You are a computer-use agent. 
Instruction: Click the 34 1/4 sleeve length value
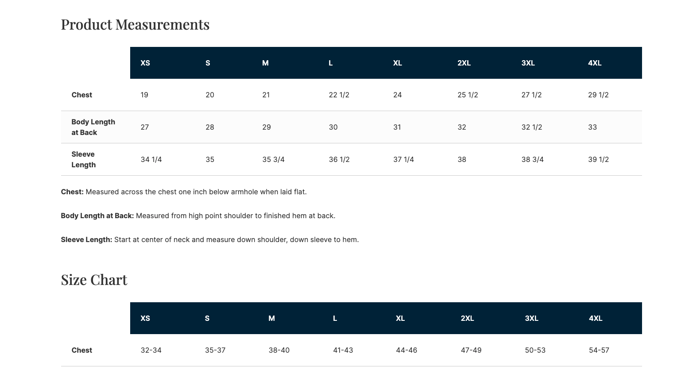click(151, 159)
